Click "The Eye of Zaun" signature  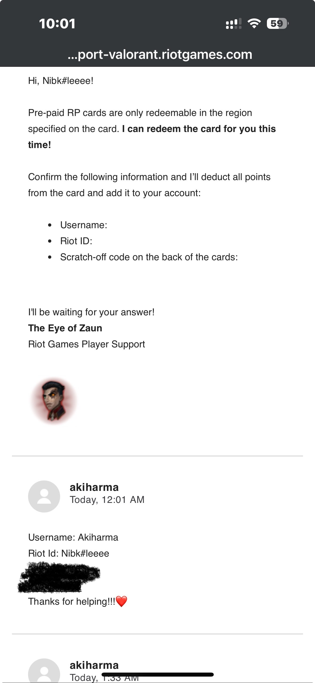[x=65, y=328]
